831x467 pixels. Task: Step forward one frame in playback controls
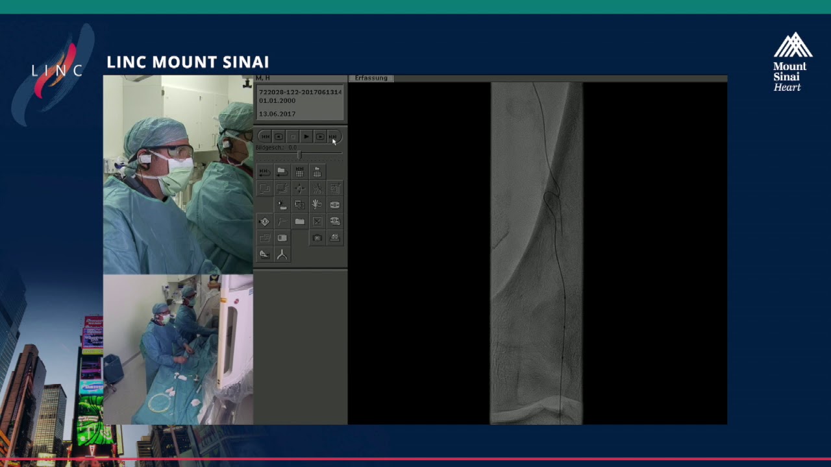[x=320, y=136]
